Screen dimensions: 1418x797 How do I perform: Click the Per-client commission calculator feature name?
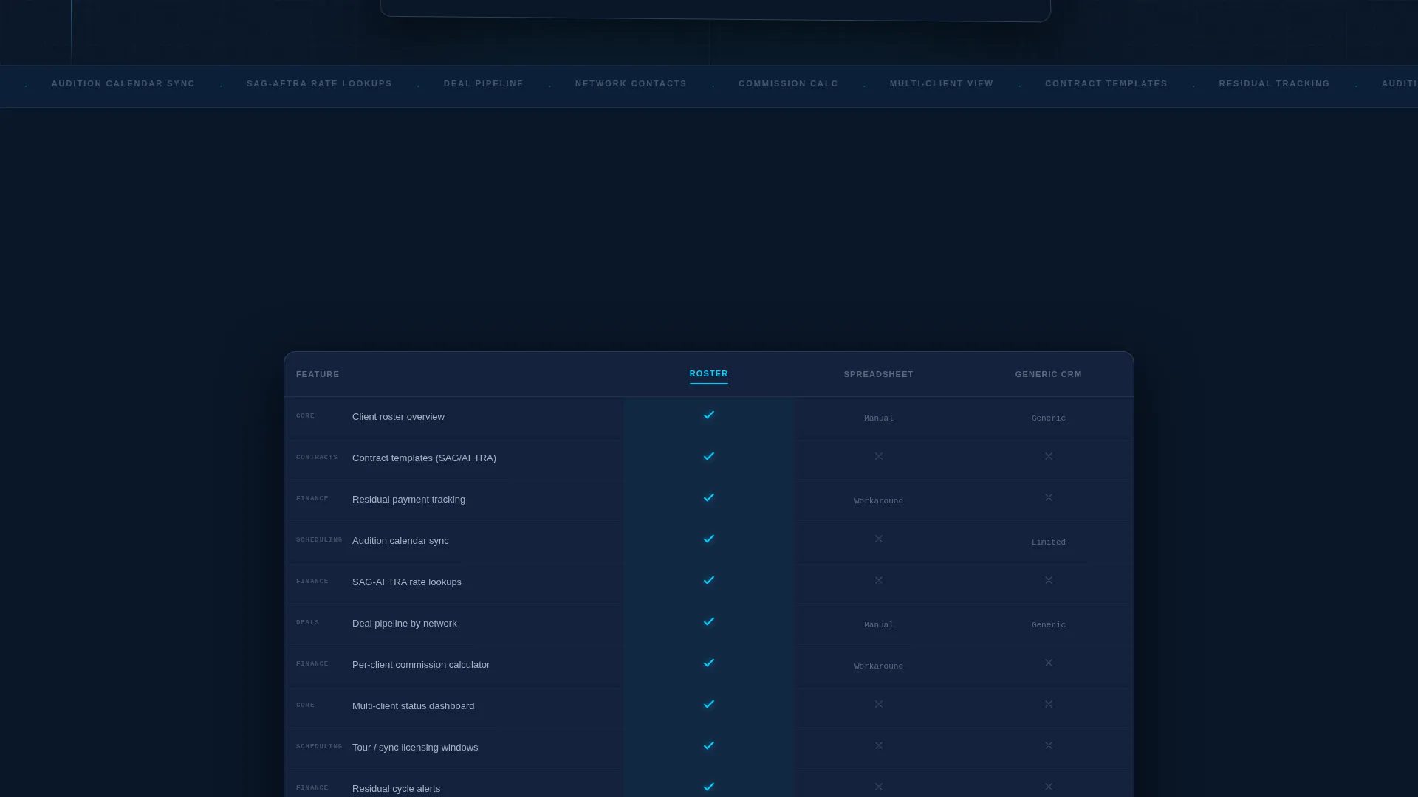pyautogui.click(x=421, y=665)
